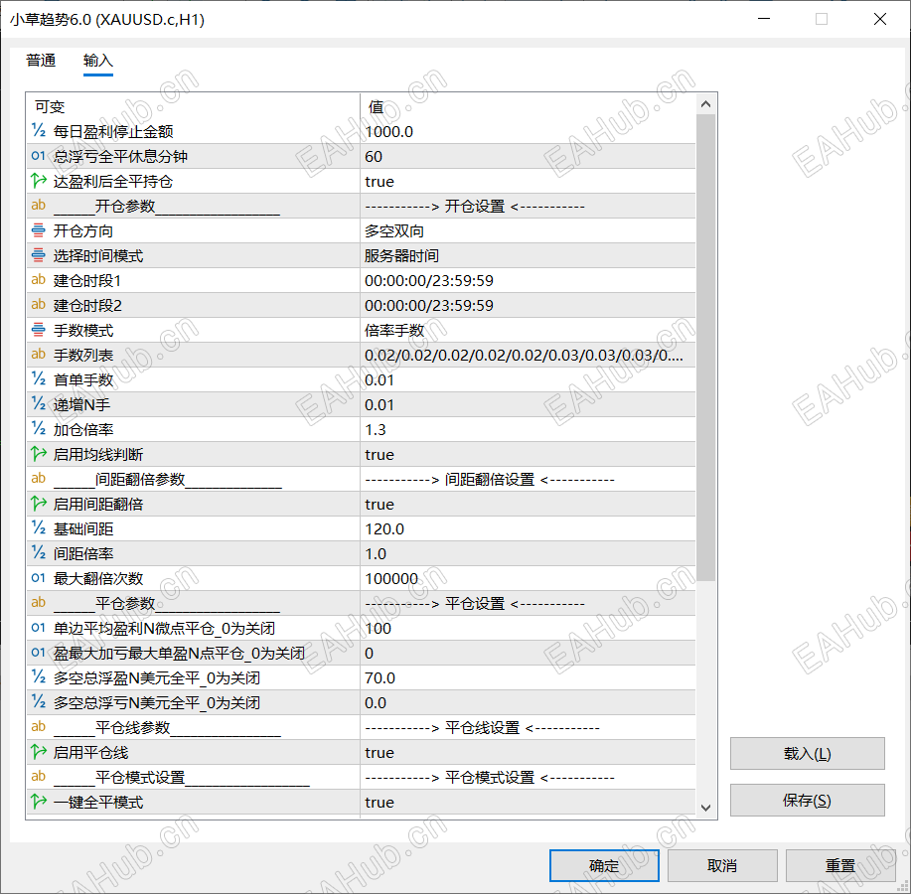Edit the 间距倍率 value 1.0
911x894 pixels.
(x=528, y=553)
